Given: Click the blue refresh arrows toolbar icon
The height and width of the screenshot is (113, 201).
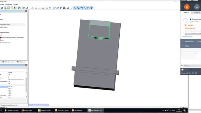Looking at the screenshot, I should pyautogui.click(x=27, y=8).
